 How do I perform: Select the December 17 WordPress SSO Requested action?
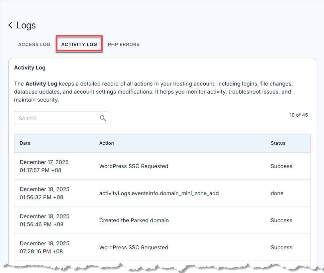coord(134,166)
